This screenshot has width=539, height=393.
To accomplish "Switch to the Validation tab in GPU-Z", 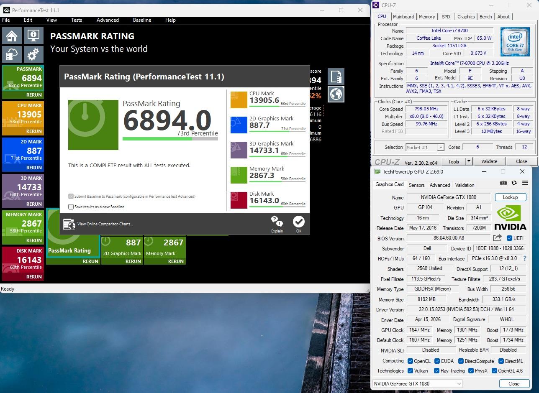I will pyautogui.click(x=465, y=185).
